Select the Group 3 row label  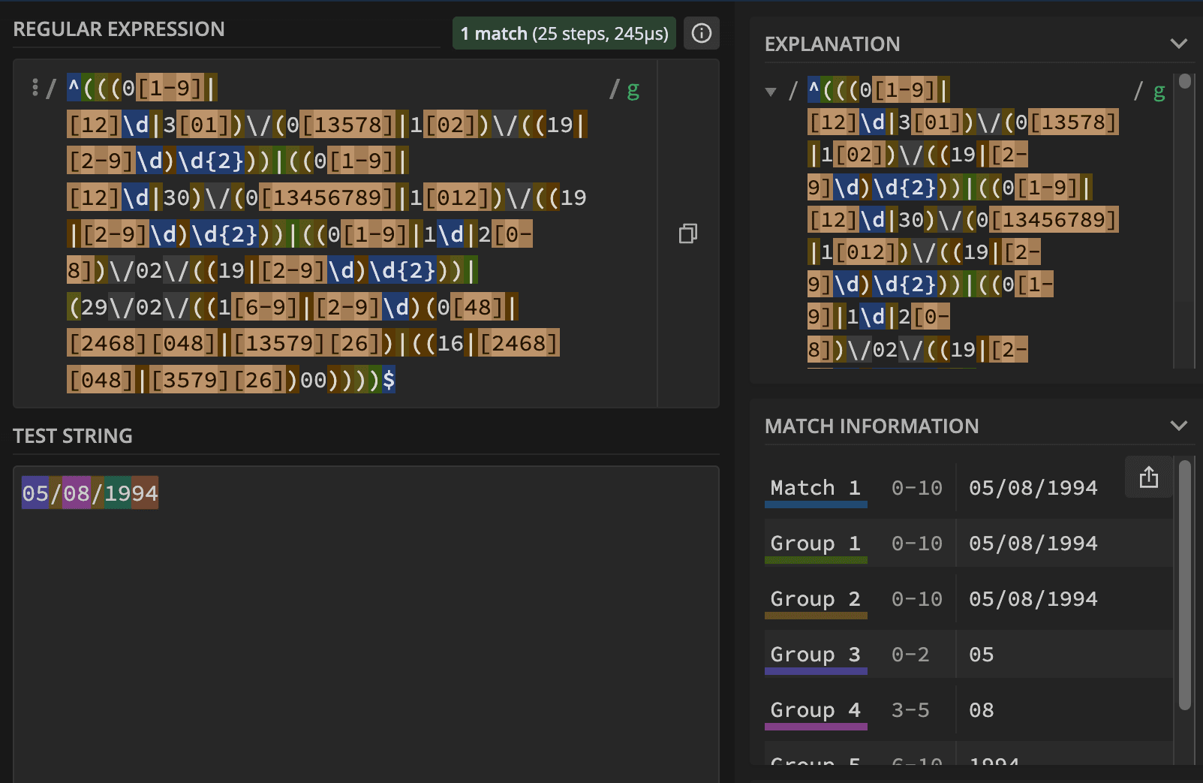[815, 655]
